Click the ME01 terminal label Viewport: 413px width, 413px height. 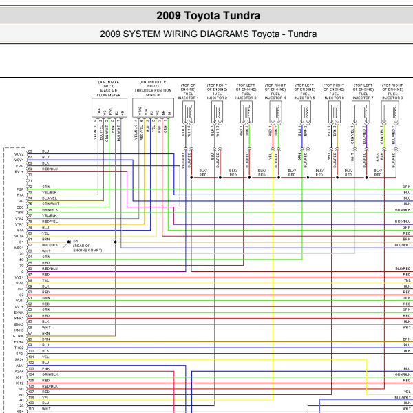[19, 248]
